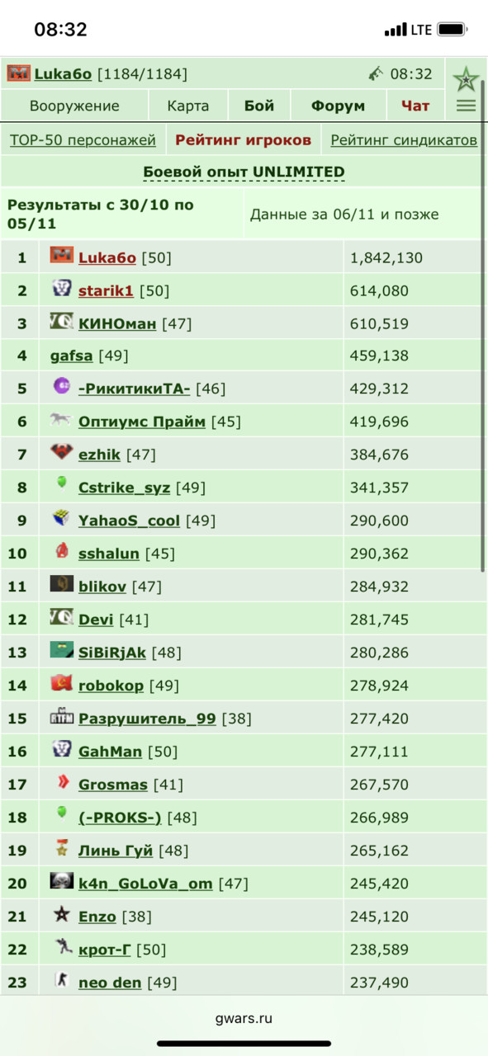Click the syndicate badge next to starik1
Screen dimensions: 488x1056
tap(61, 289)
